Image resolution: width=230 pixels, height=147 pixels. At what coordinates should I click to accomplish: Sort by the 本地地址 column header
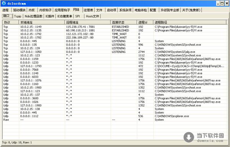42,23
